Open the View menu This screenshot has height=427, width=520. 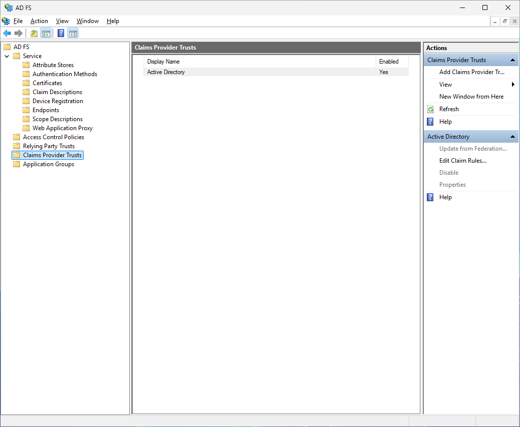(62, 21)
